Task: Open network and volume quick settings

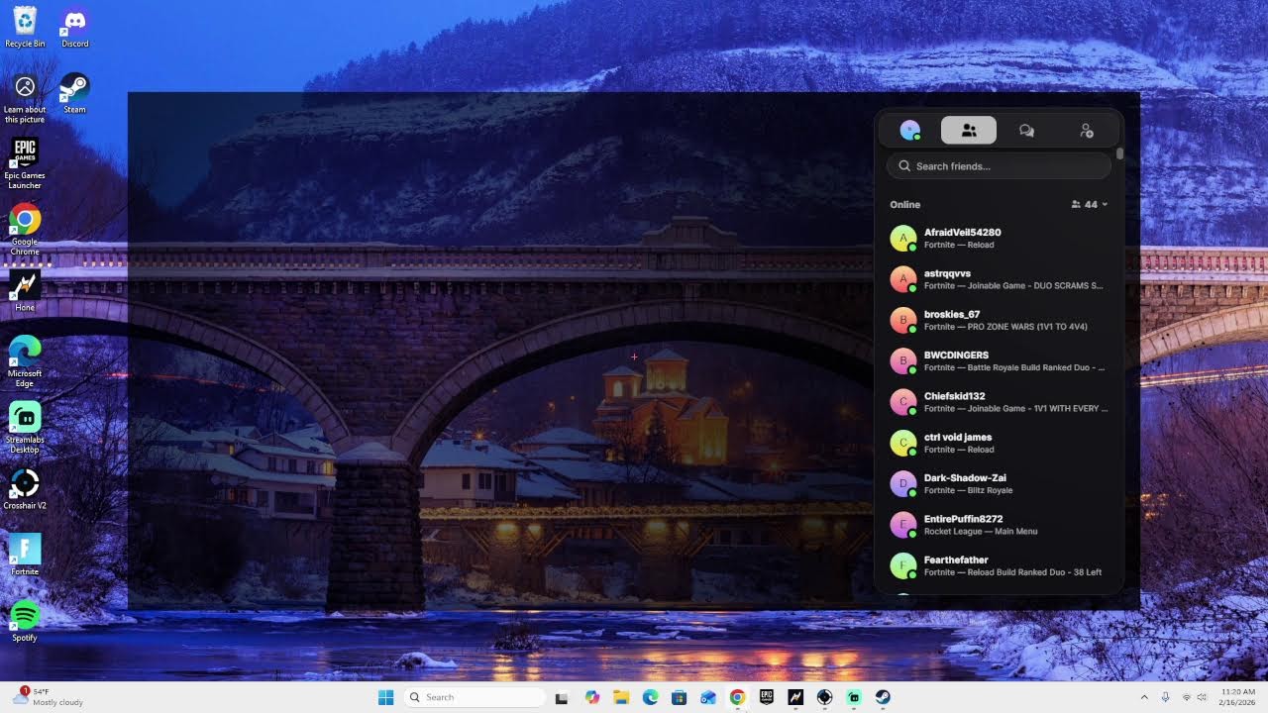Action: (x=1194, y=697)
